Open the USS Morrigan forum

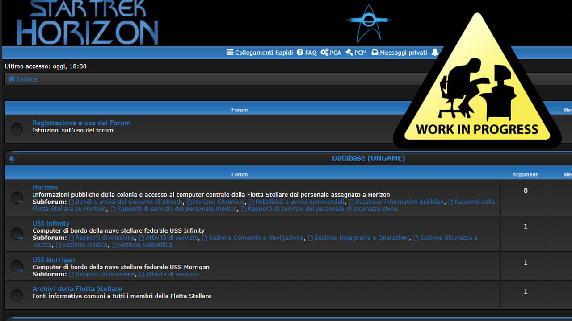pyautogui.click(x=54, y=260)
